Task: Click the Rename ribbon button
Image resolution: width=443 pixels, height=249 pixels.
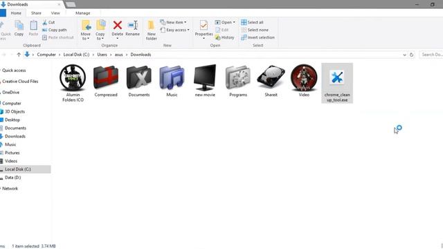Action: click(x=132, y=28)
